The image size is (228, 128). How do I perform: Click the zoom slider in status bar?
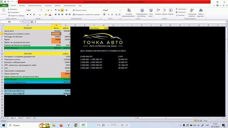point(218,121)
